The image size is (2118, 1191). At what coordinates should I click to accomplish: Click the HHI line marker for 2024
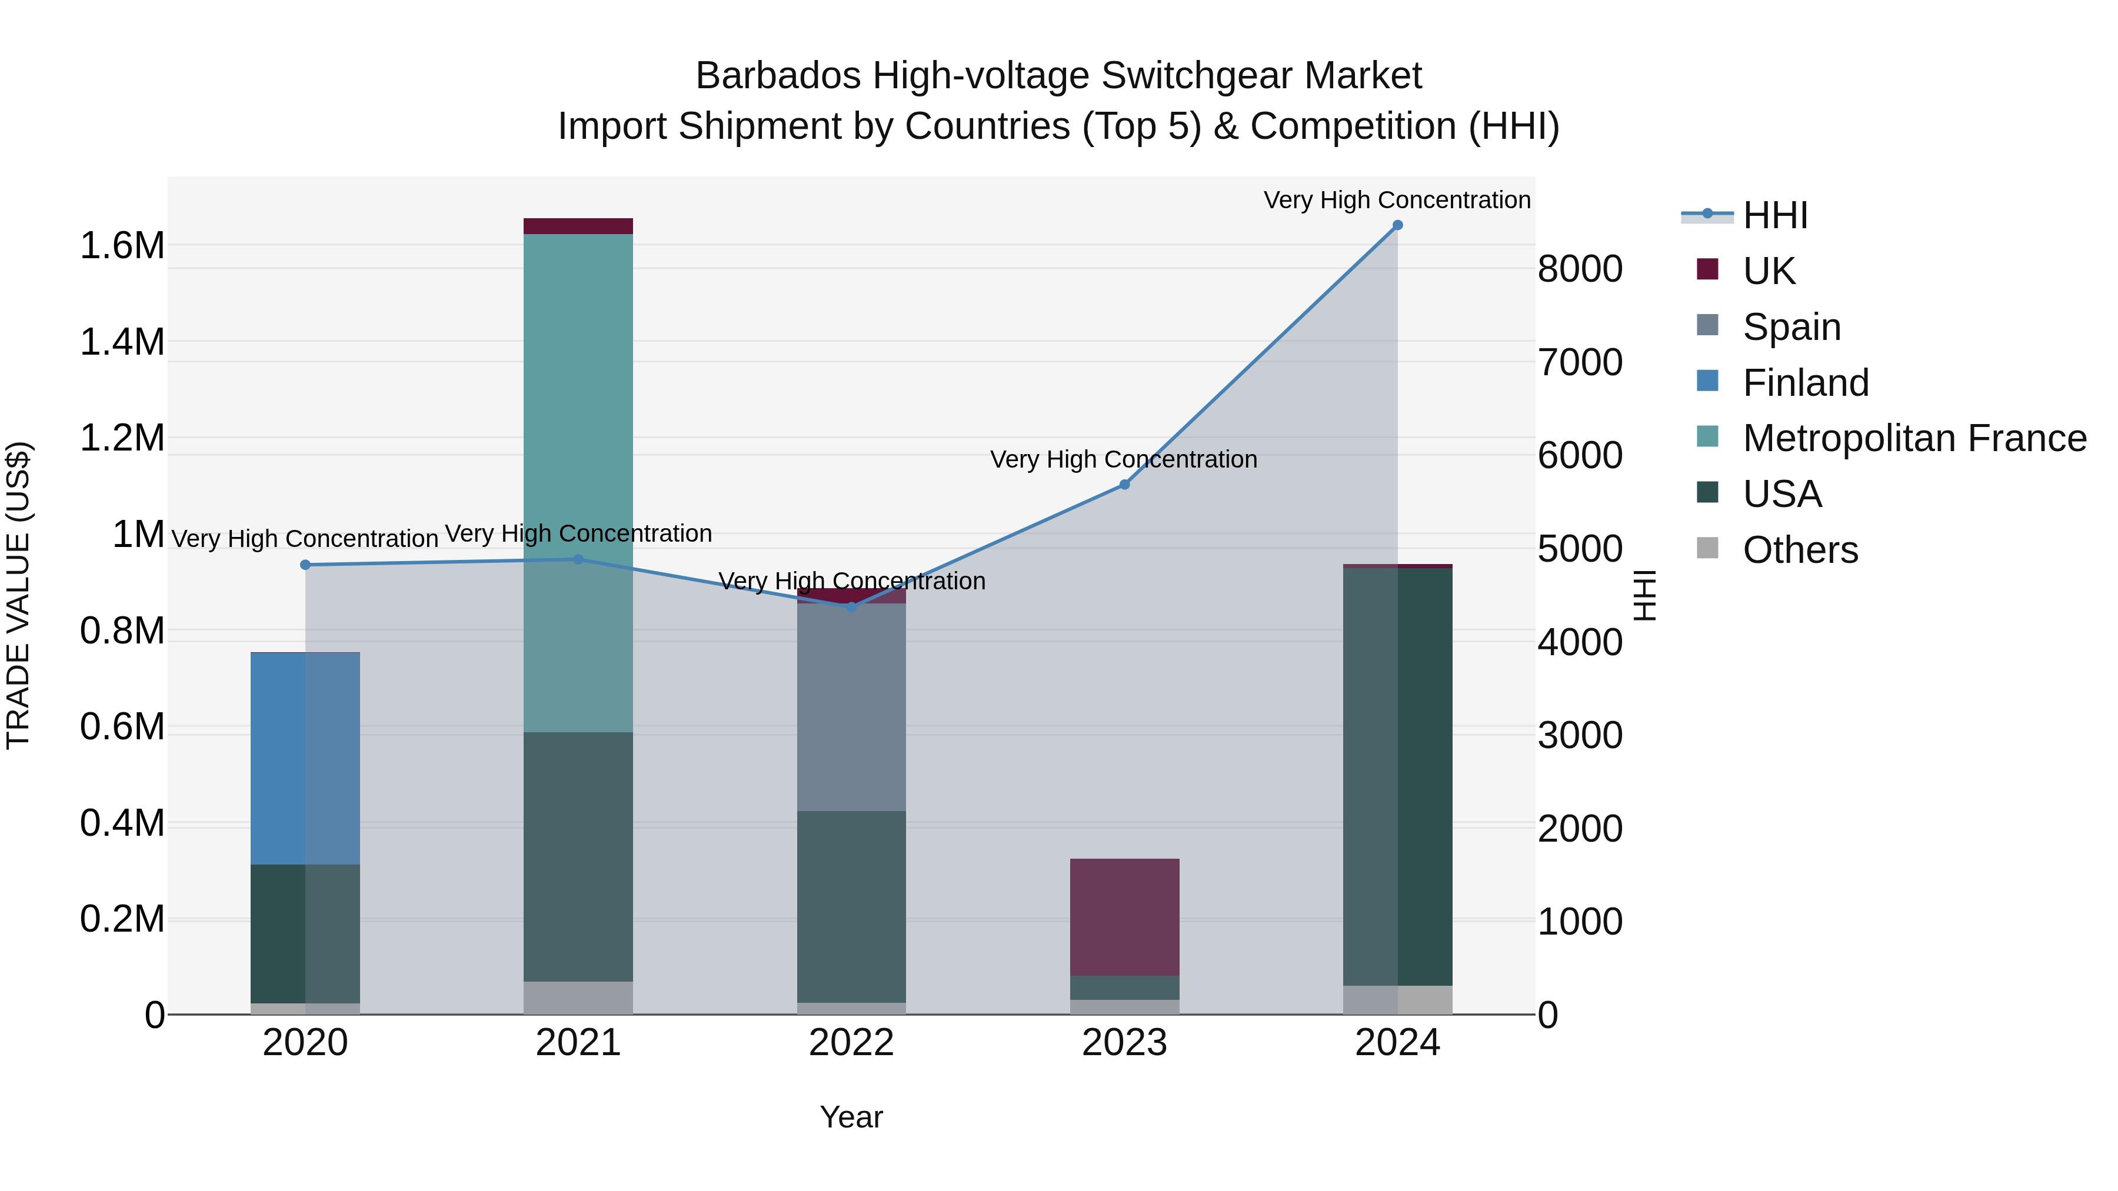1398,225
